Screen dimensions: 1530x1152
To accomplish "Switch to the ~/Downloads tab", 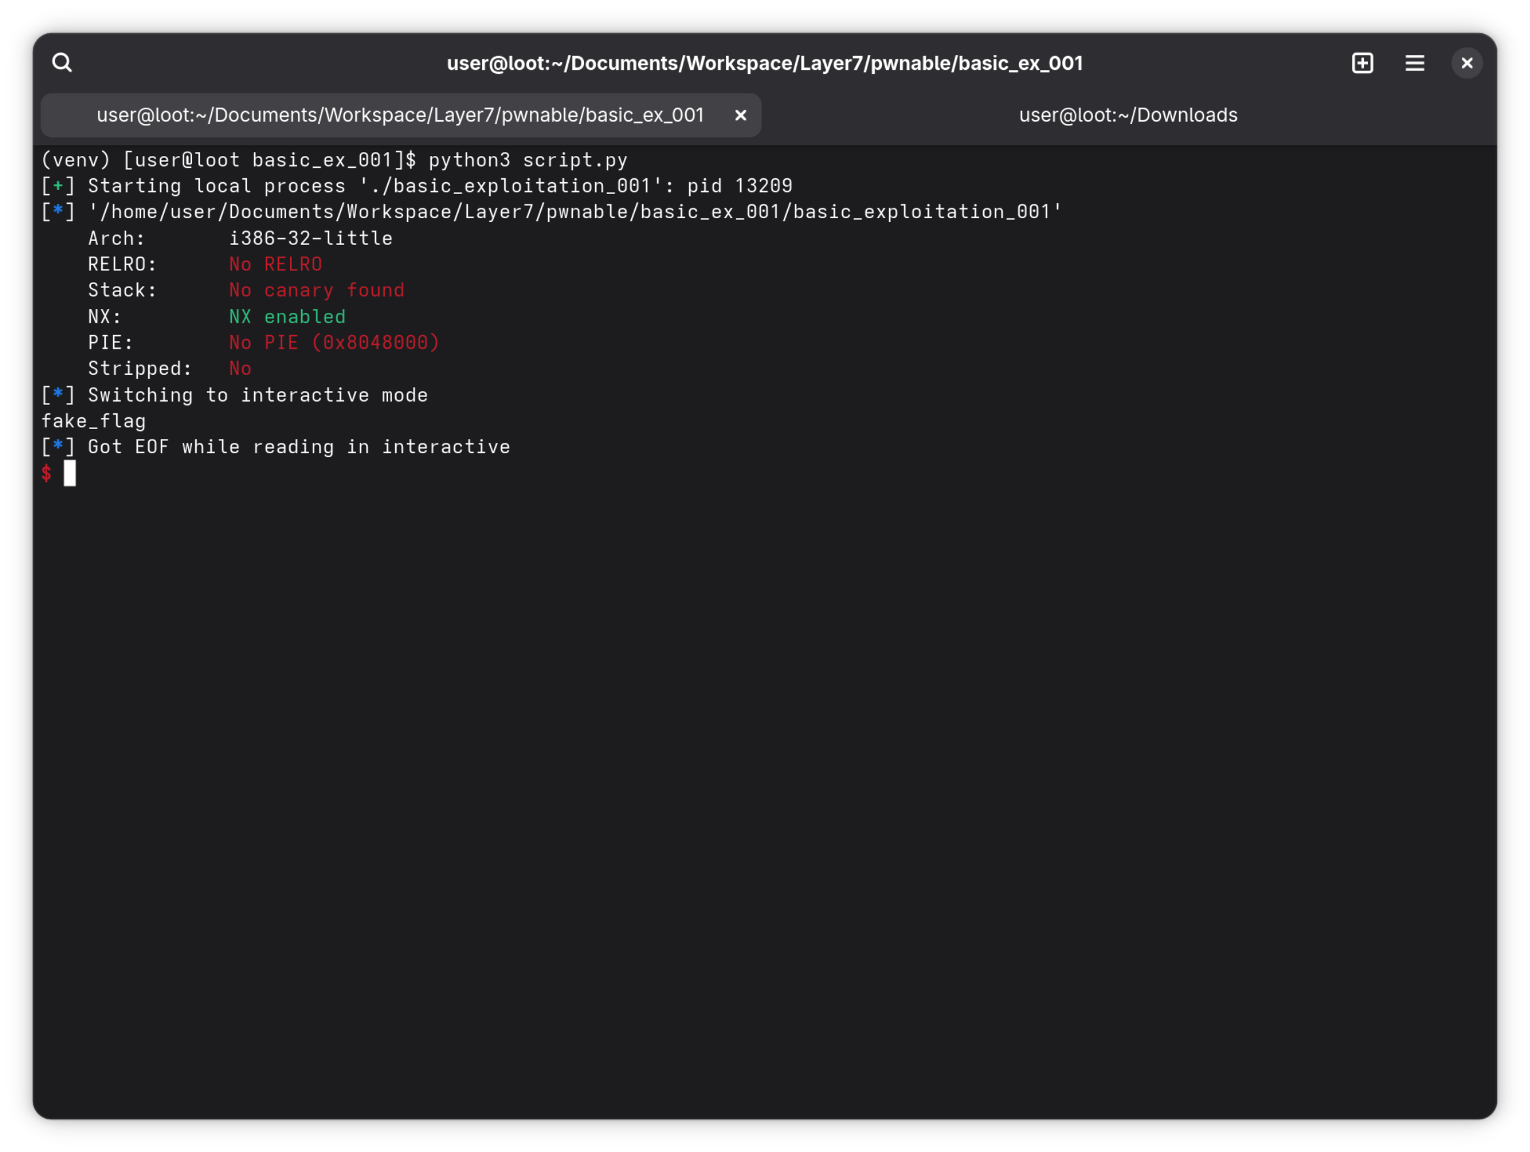I will pyautogui.click(x=1128, y=116).
